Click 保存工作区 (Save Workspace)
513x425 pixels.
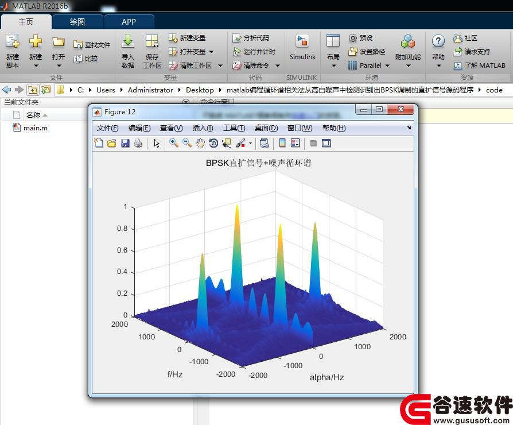[x=152, y=52]
